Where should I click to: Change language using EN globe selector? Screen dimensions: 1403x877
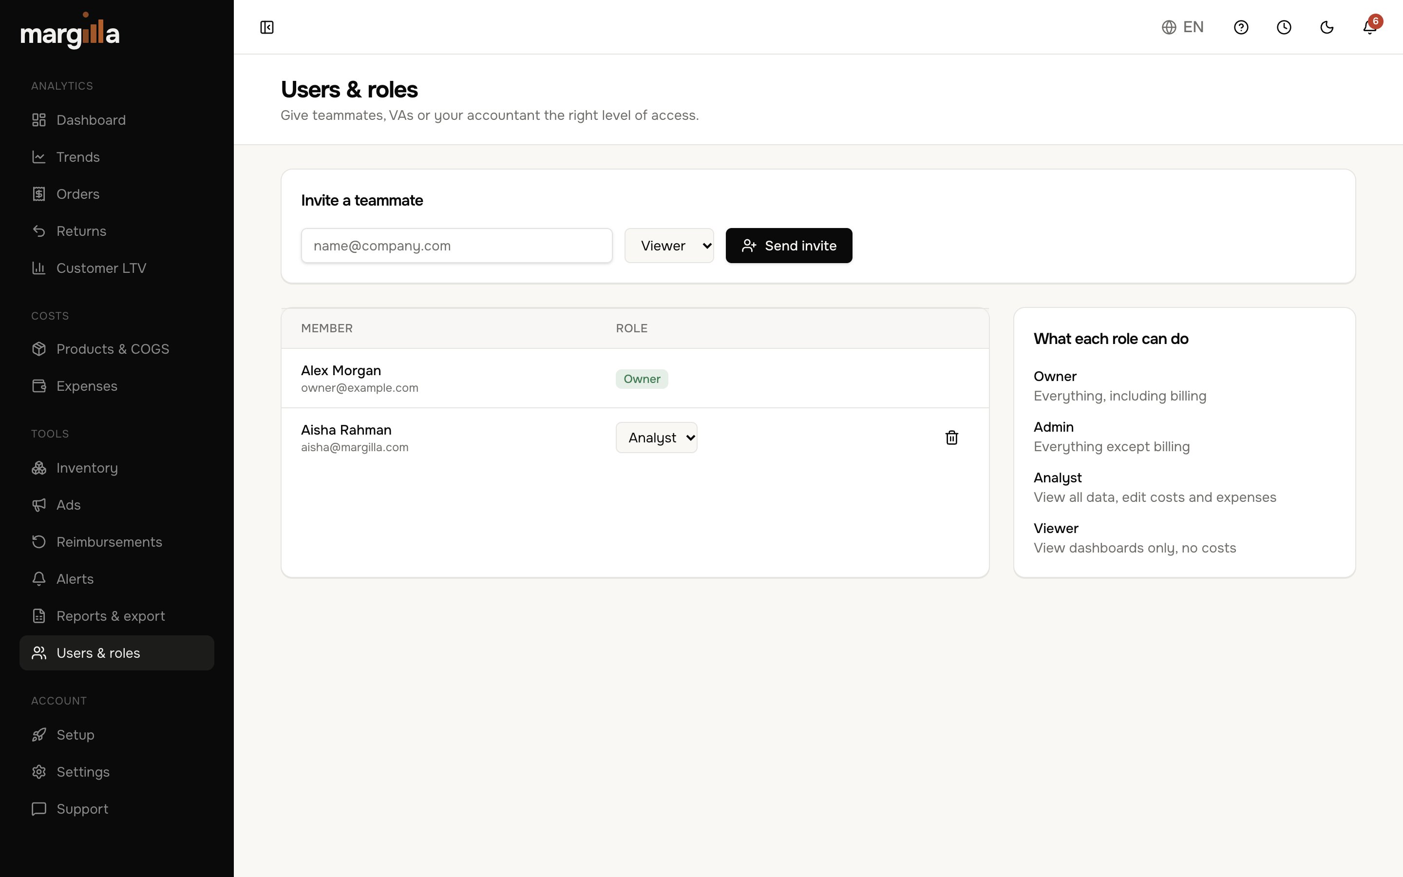click(1183, 27)
